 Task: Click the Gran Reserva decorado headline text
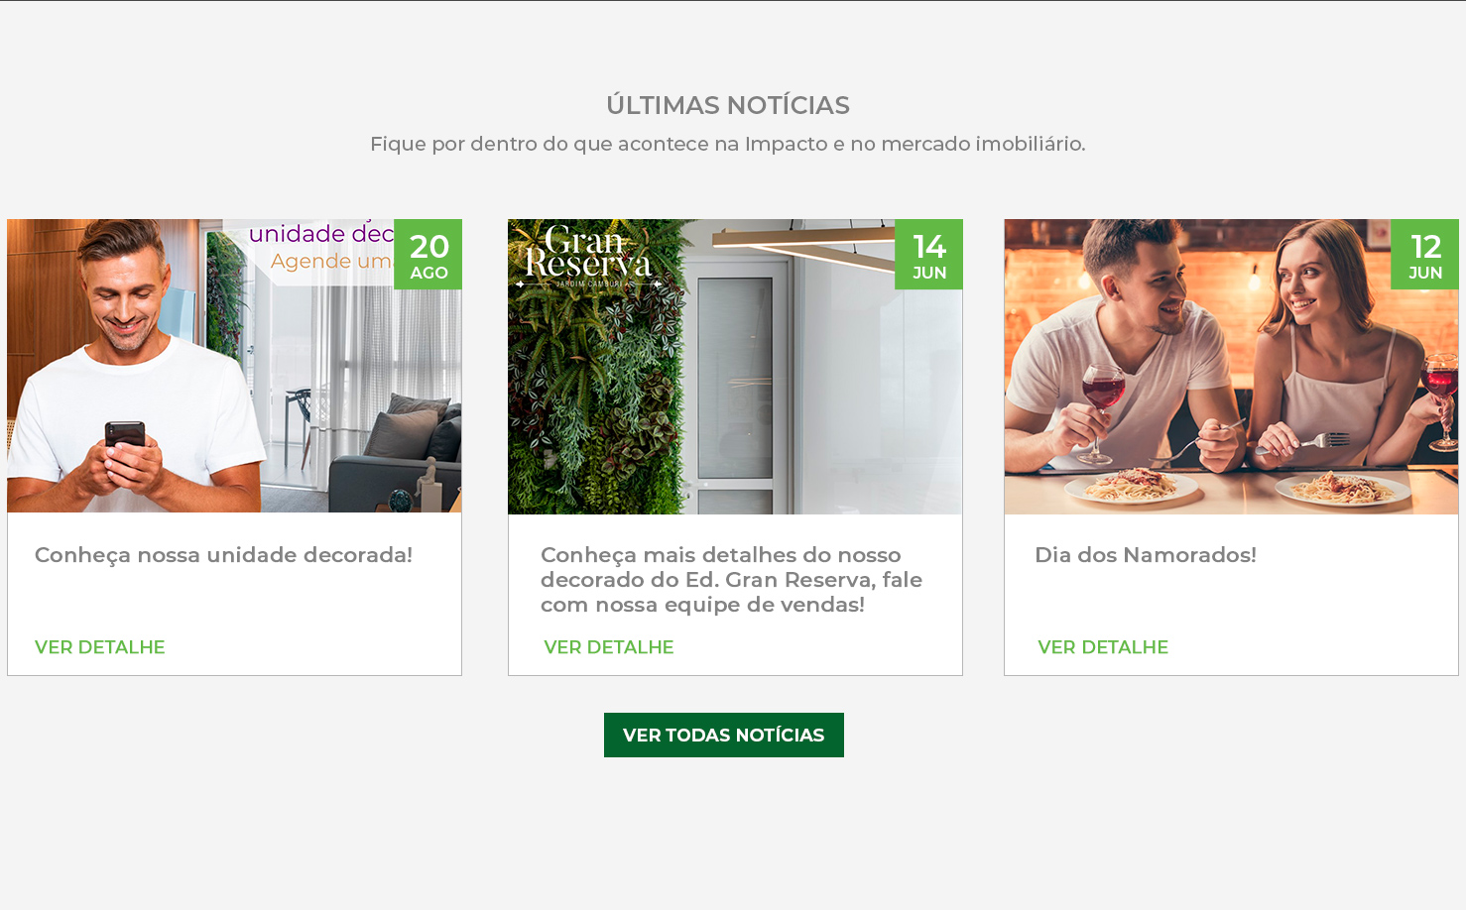(x=731, y=580)
